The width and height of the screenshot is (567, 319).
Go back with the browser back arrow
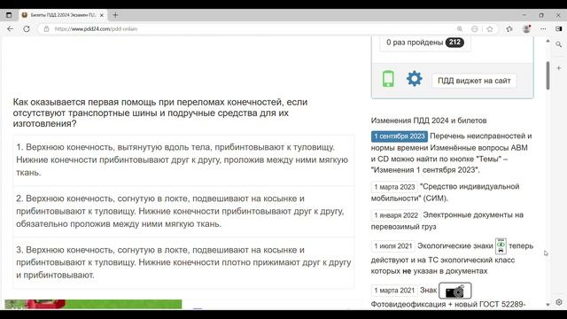[10, 29]
